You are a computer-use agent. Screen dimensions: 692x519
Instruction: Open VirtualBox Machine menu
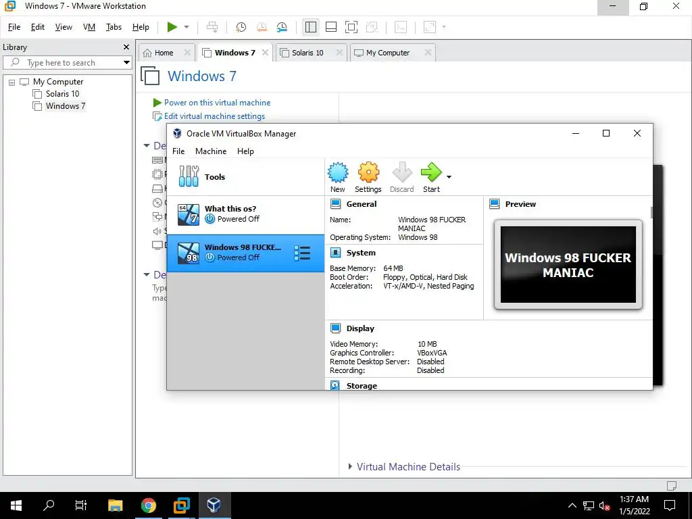(x=211, y=151)
